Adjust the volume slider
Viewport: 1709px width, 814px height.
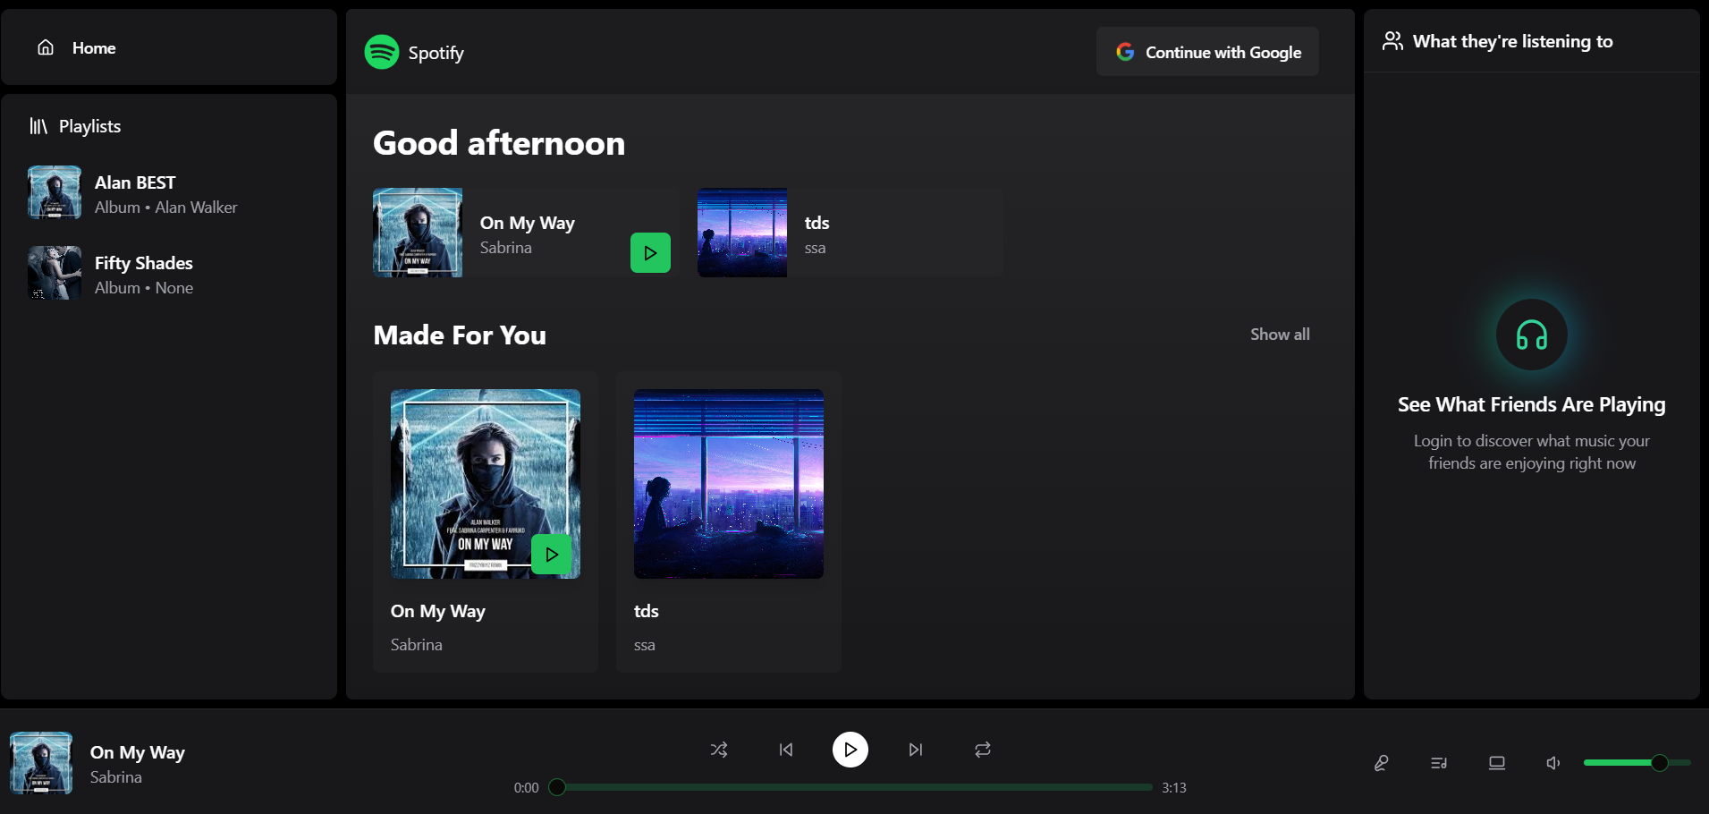pyautogui.click(x=1637, y=763)
